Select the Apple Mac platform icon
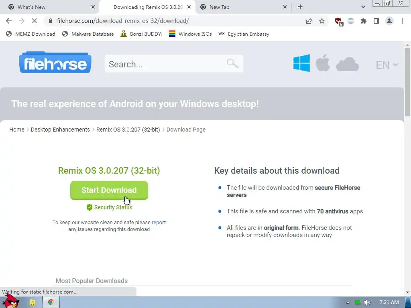 [x=323, y=63]
